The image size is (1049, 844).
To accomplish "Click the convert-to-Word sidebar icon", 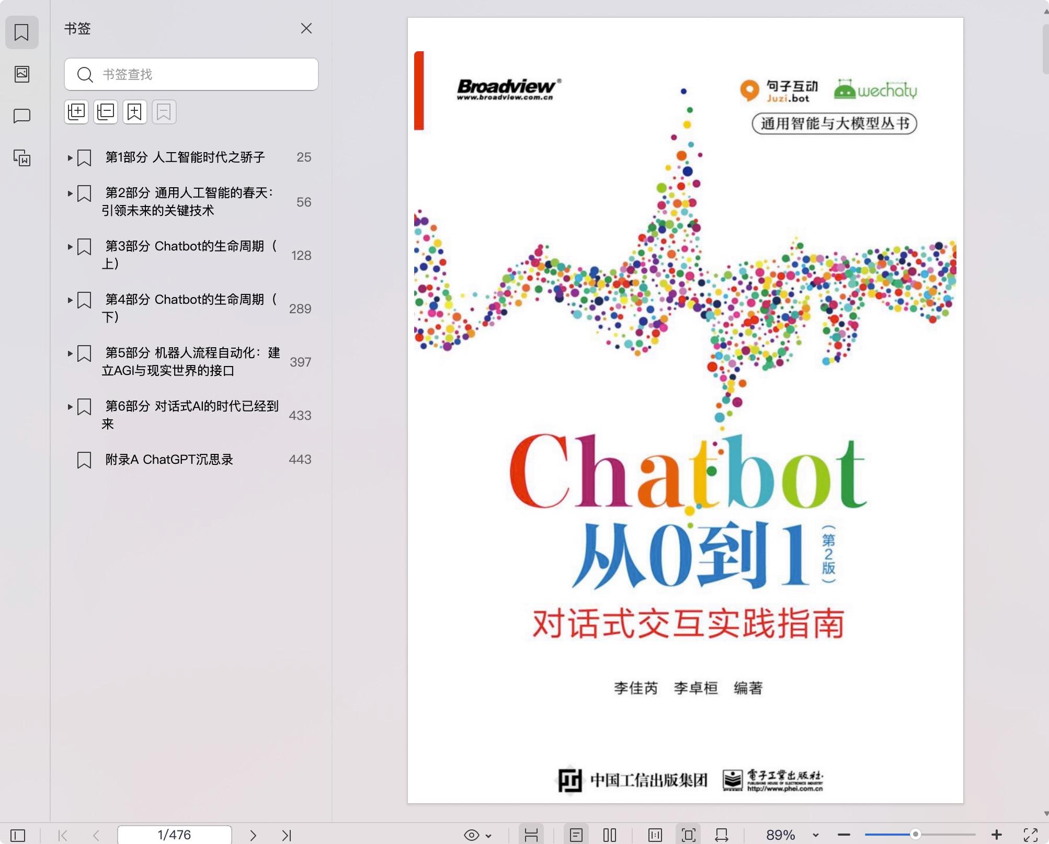I will click(x=21, y=157).
